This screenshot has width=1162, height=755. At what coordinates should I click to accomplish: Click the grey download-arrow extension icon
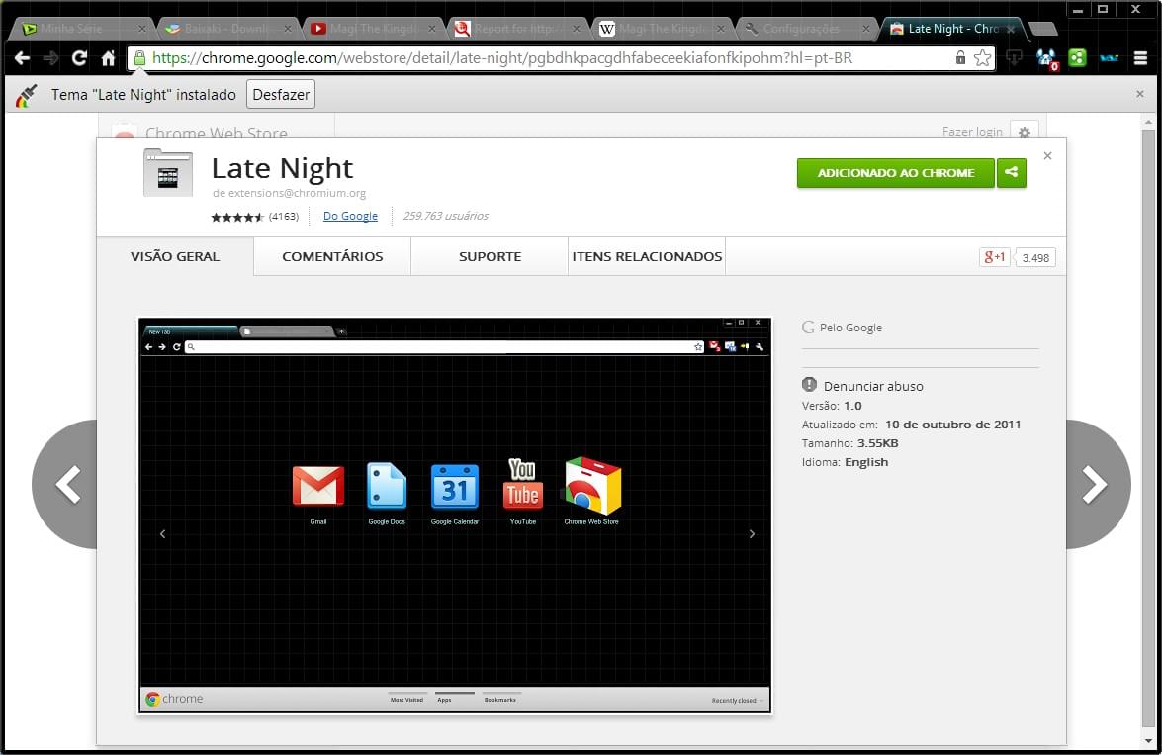[1014, 57]
